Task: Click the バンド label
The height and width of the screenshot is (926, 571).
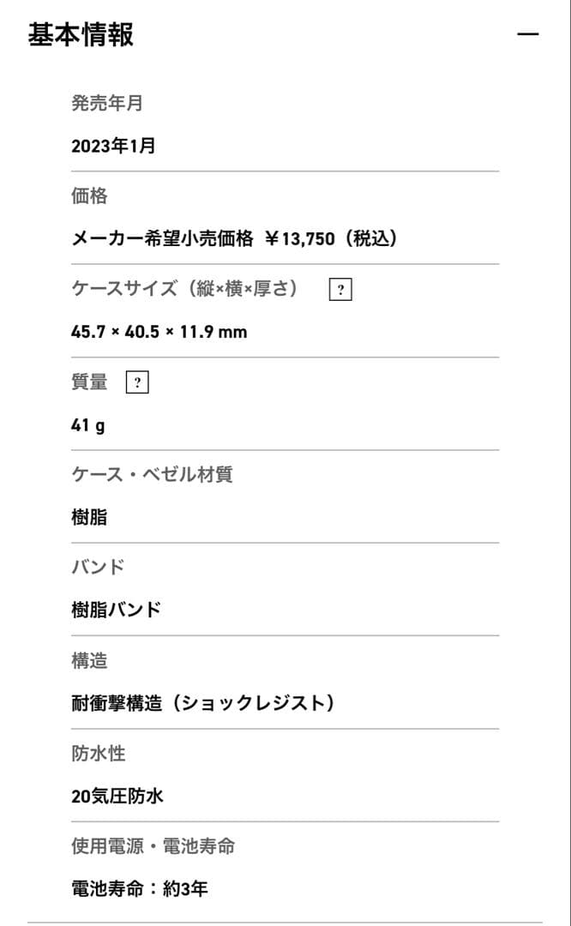Action: point(98,567)
